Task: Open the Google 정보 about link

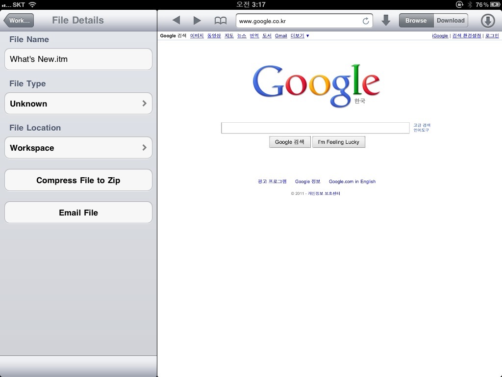Action: pos(308,182)
